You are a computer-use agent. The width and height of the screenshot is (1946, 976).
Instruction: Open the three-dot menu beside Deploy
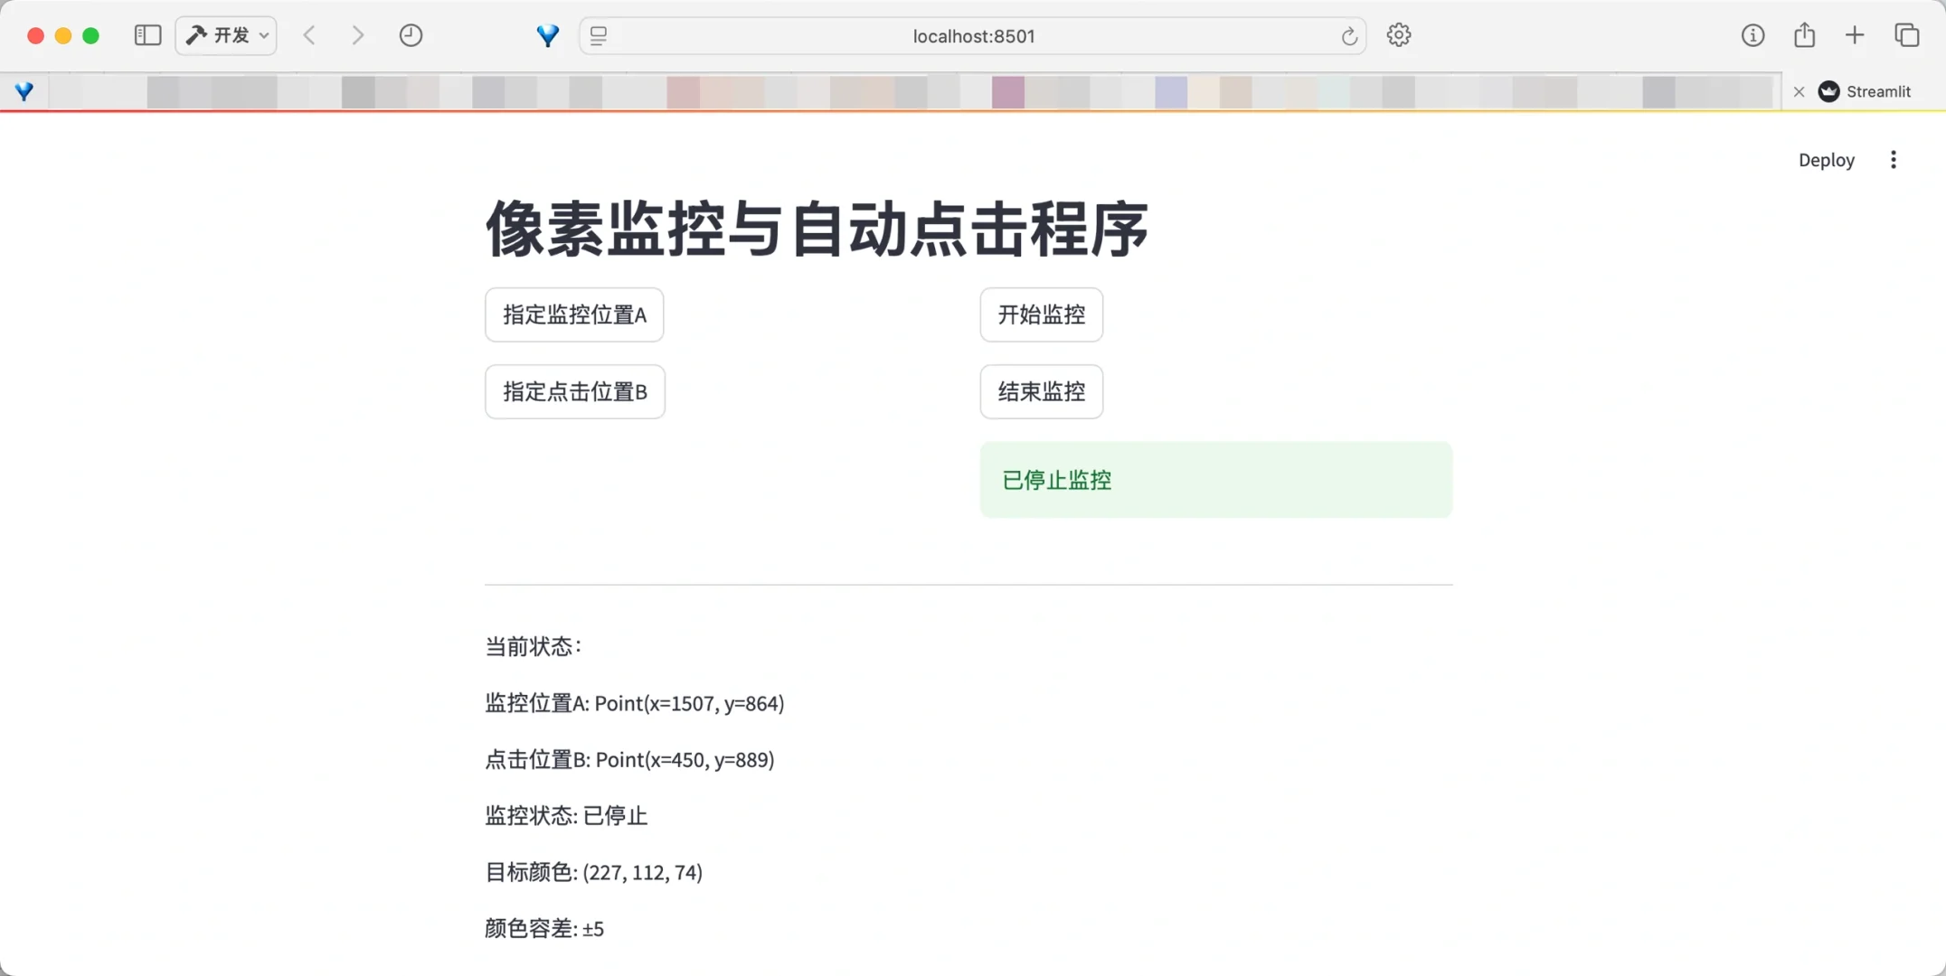click(1894, 159)
